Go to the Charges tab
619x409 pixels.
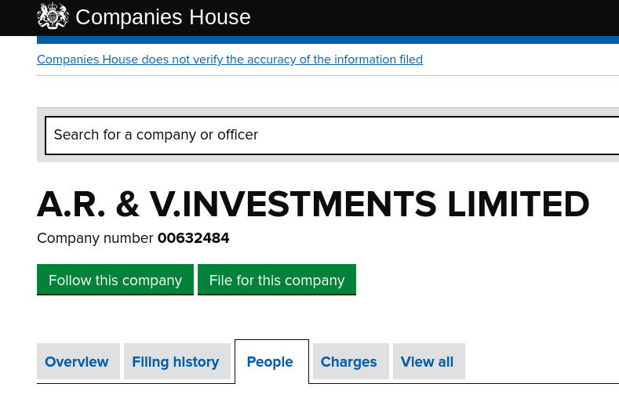pos(348,362)
